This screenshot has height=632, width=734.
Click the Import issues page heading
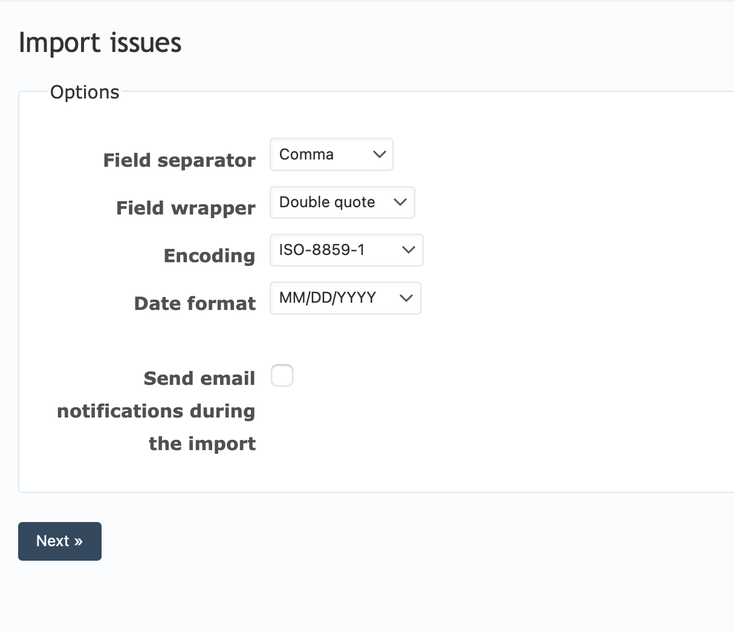[x=100, y=42]
